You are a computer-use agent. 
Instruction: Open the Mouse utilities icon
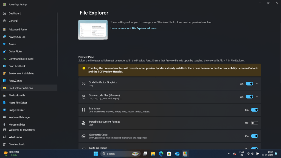(4, 125)
